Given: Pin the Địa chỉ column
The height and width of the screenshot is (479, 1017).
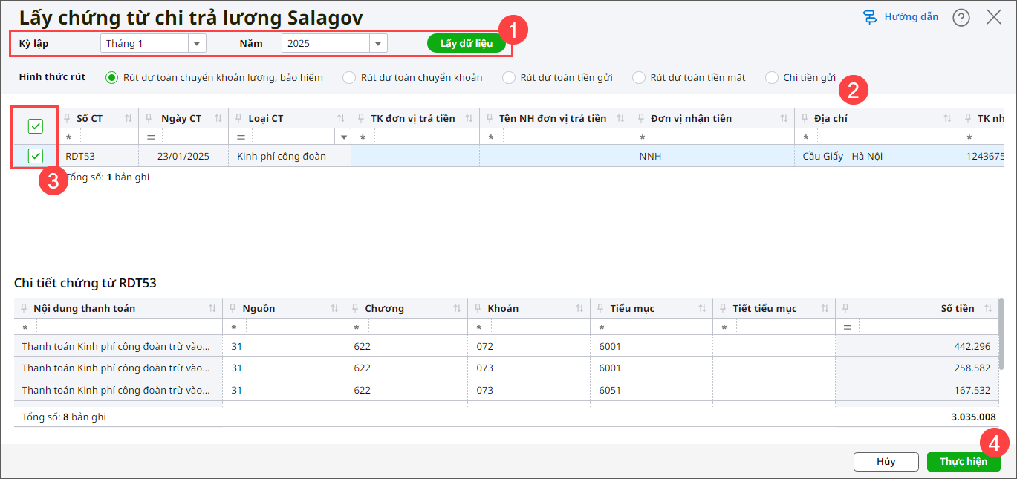Looking at the screenshot, I should [804, 118].
